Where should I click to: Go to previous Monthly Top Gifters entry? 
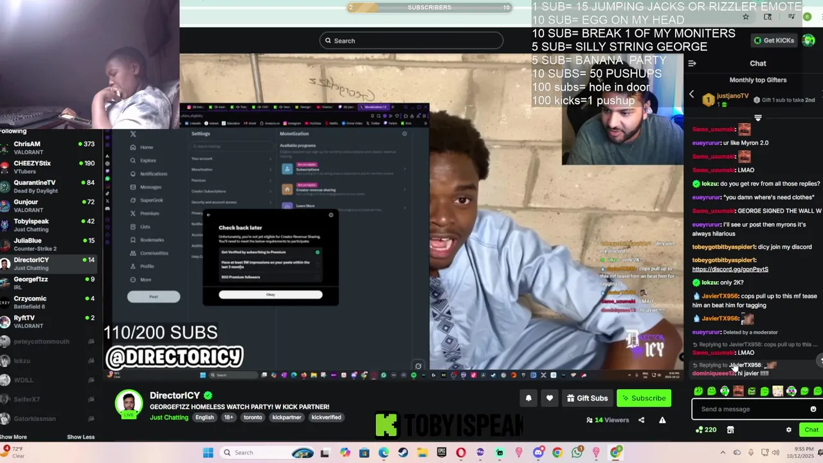pyautogui.click(x=692, y=95)
